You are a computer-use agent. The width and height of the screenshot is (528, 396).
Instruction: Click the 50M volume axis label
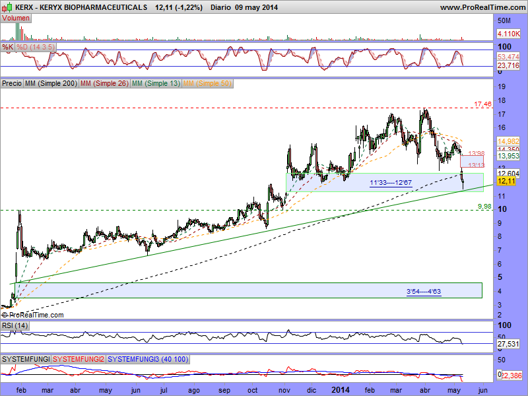point(504,20)
